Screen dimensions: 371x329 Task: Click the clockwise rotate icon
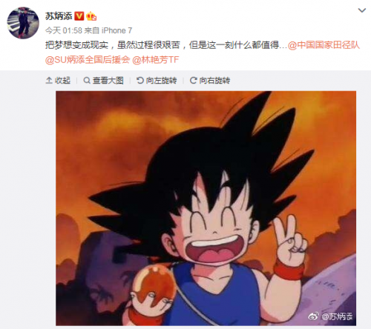pos(193,81)
